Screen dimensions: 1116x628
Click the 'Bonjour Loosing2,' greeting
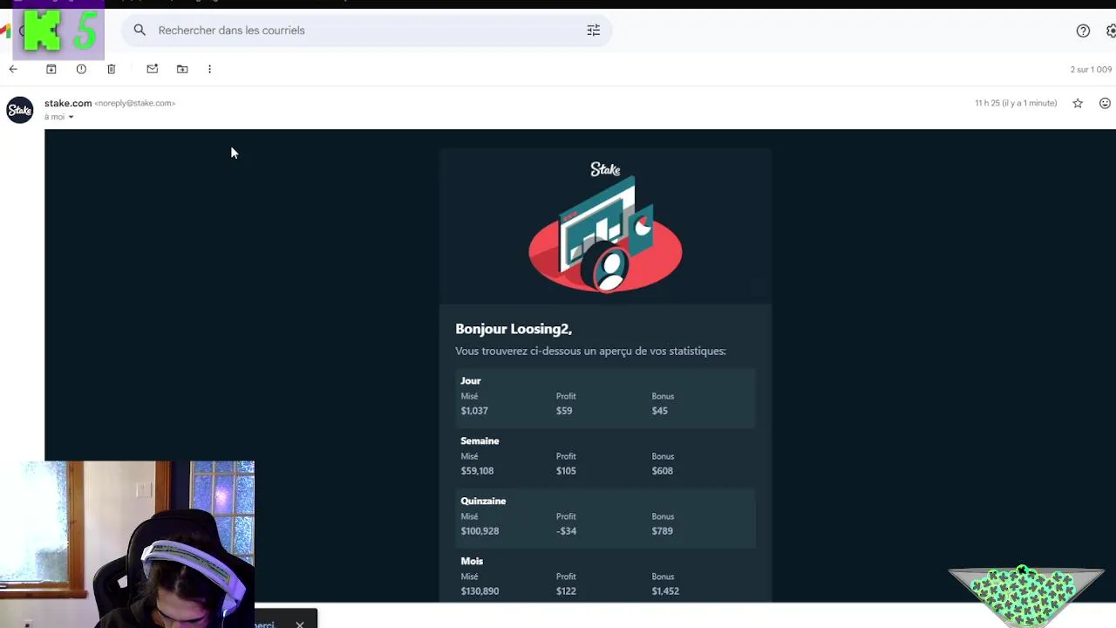point(514,329)
